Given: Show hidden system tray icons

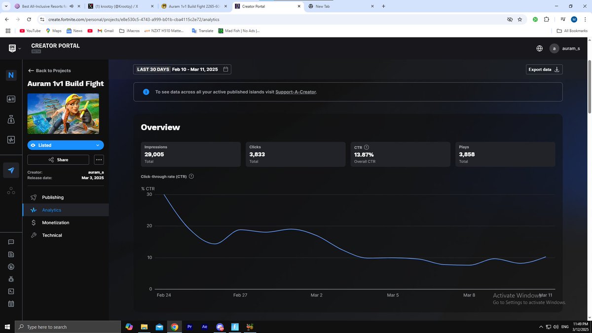Looking at the screenshot, I should pyautogui.click(x=541, y=327).
